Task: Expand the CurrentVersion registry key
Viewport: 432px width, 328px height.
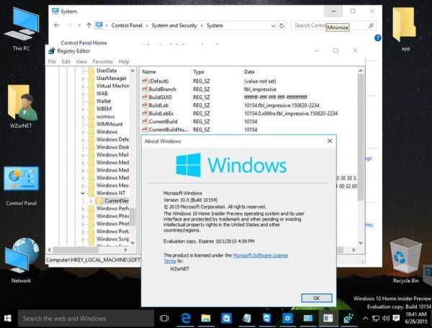Action: 91,201
